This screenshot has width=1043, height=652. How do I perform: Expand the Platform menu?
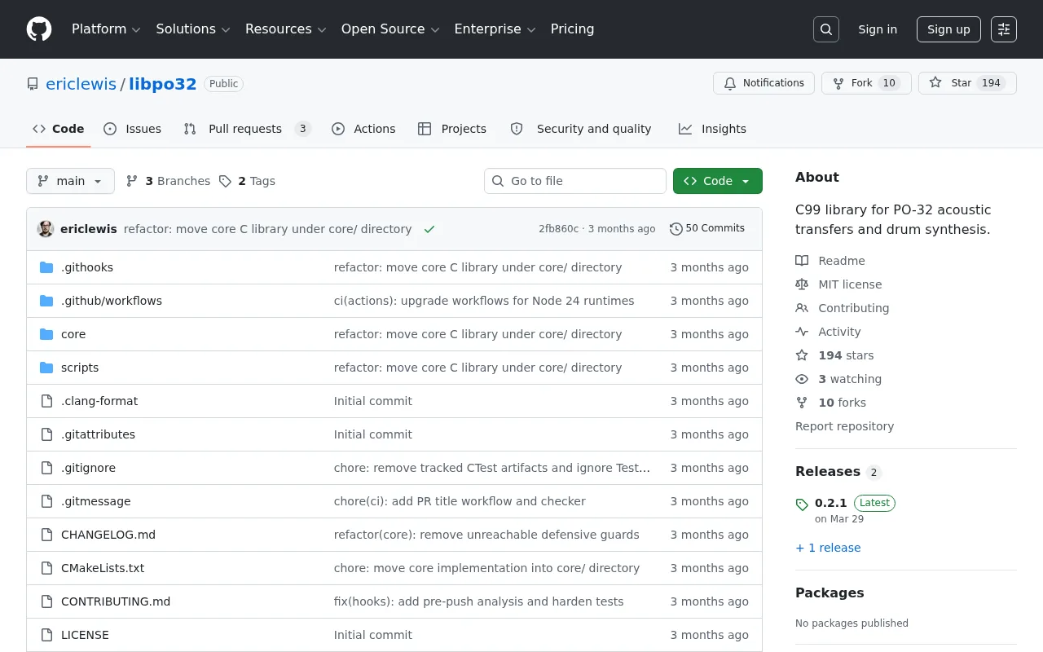[106, 29]
